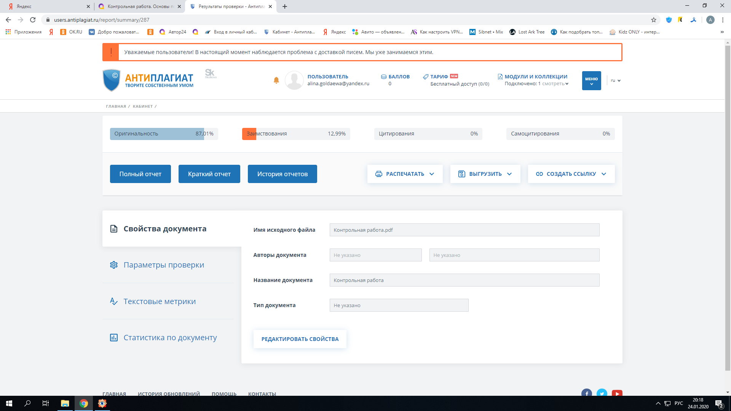The height and width of the screenshot is (411, 731).
Task: Click the Оригинальность progress bar
Action: (164, 134)
